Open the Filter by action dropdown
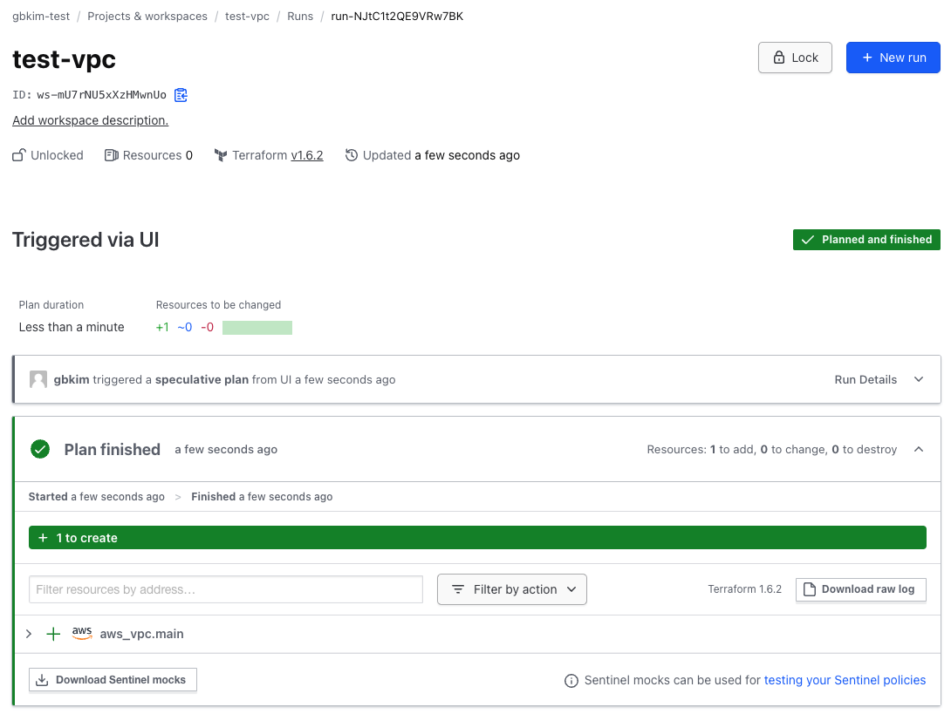The width and height of the screenshot is (951, 714). pos(511,589)
